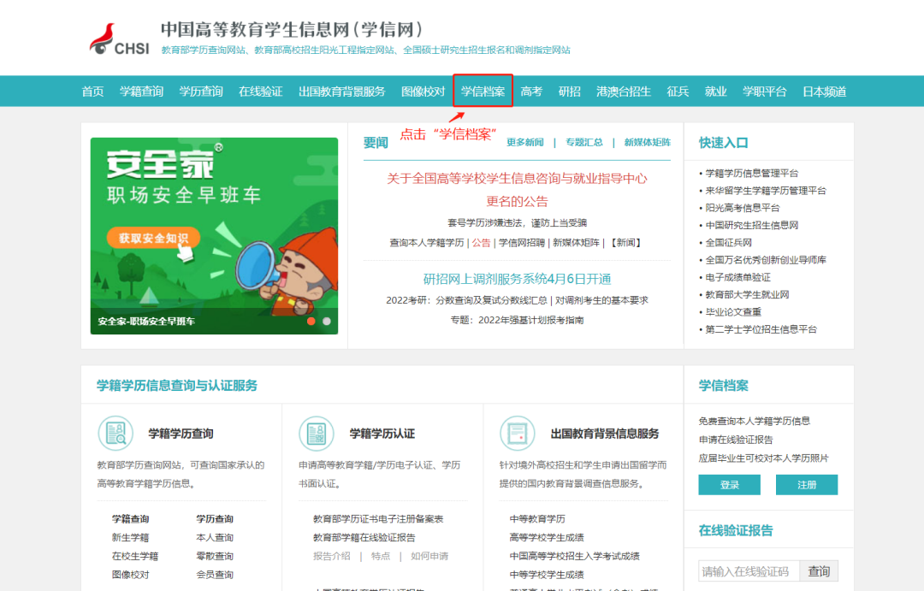Open 在线验证 navigation item

click(x=260, y=92)
